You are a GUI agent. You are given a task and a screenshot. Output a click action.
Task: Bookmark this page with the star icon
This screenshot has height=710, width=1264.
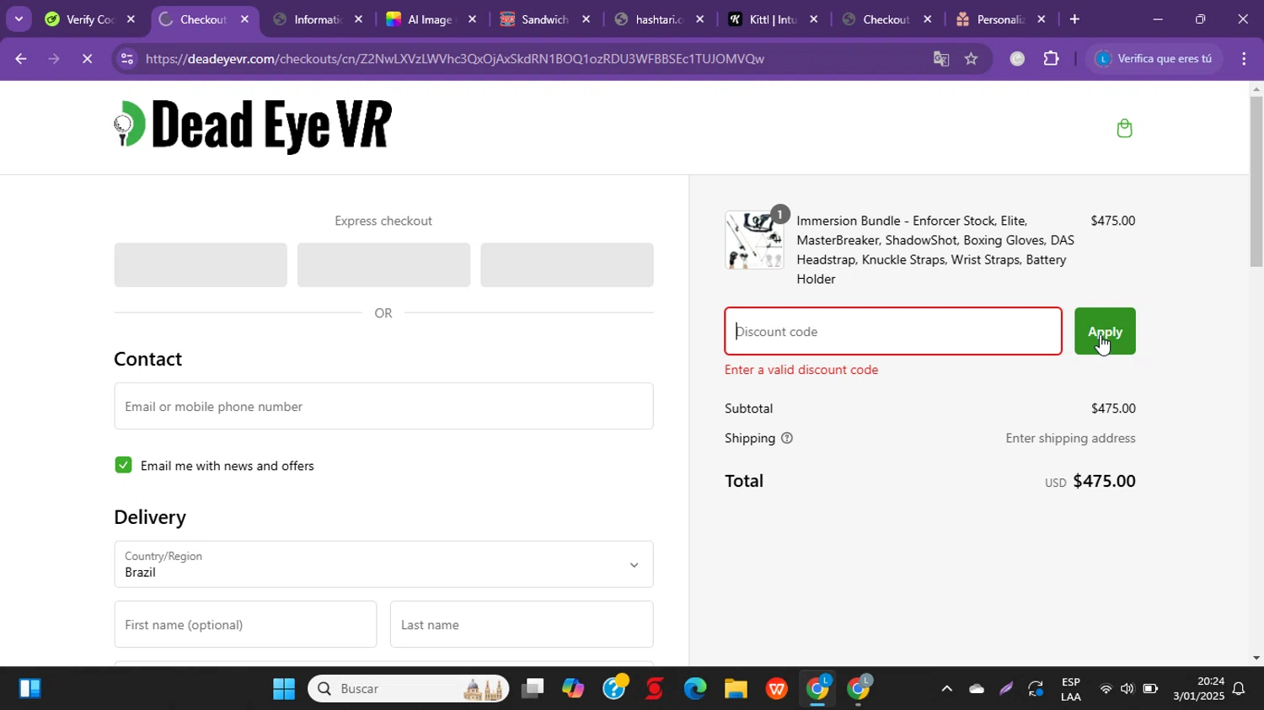pos(971,59)
